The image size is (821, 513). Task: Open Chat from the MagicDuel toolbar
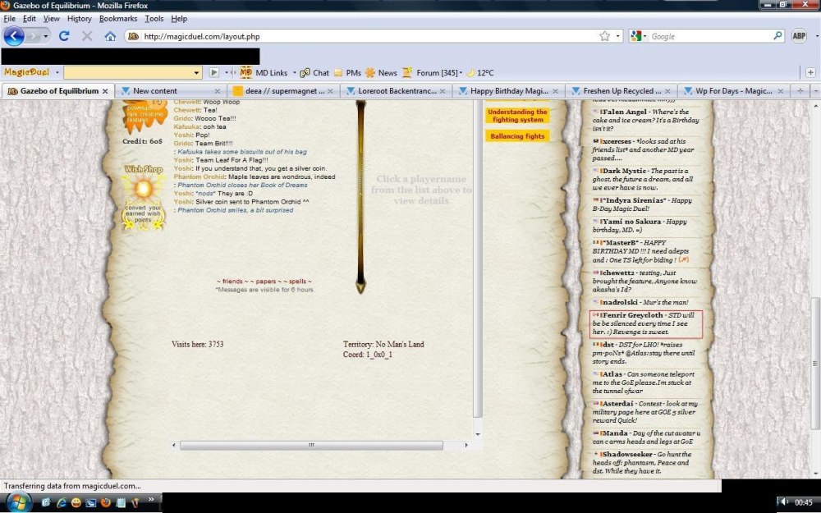314,73
